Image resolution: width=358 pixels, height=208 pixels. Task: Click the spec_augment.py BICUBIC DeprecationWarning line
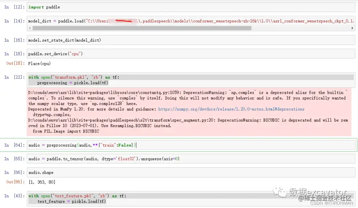pyautogui.click(x=188, y=120)
